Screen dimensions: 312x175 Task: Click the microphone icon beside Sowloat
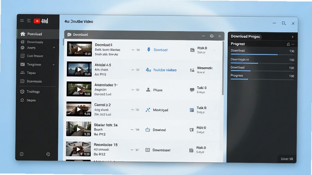click(x=149, y=50)
